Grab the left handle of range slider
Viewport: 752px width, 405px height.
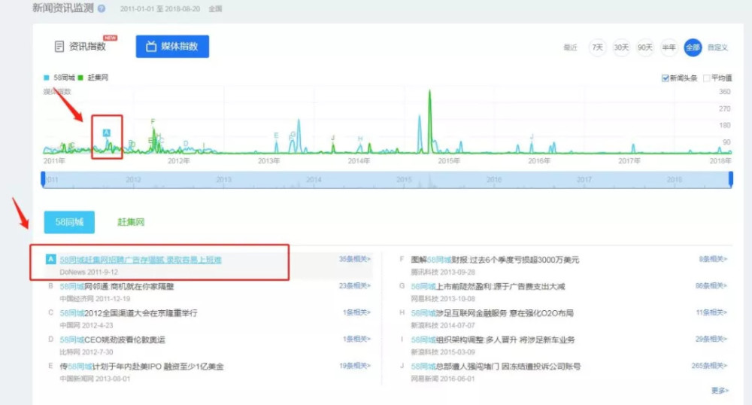(43, 179)
